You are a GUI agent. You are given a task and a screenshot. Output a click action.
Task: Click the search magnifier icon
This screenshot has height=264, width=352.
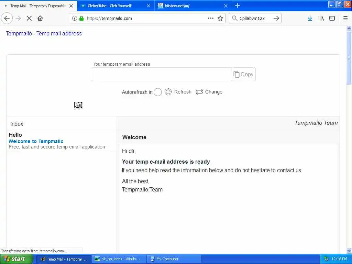click(234, 19)
